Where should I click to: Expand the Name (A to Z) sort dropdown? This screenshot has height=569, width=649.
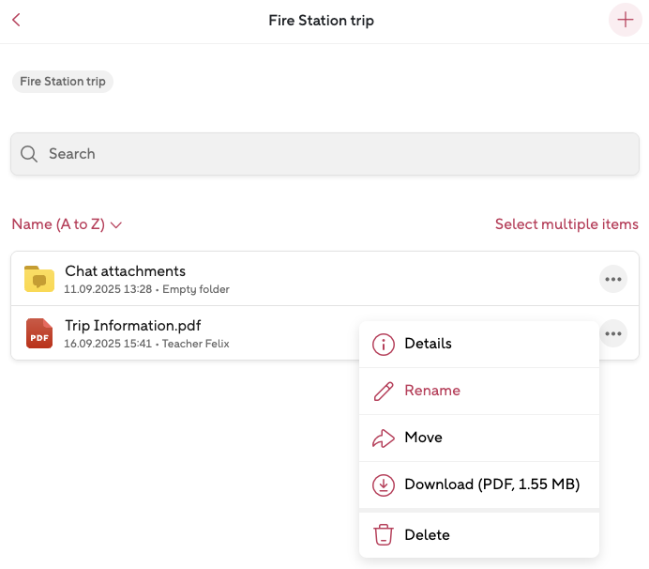(x=68, y=224)
